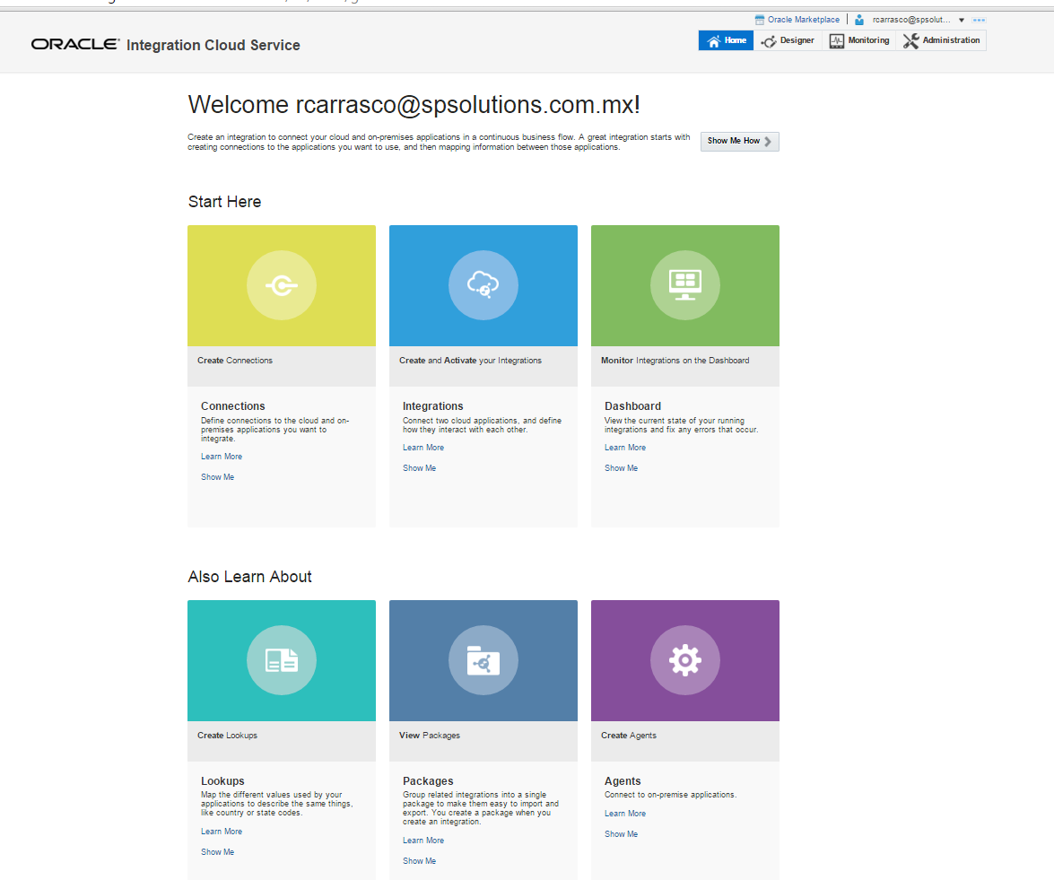Open Learn More under Integrations
This screenshot has width=1054, height=880.
[422, 448]
